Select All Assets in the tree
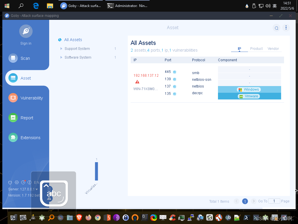The width and height of the screenshot is (298, 224). [x=73, y=40]
